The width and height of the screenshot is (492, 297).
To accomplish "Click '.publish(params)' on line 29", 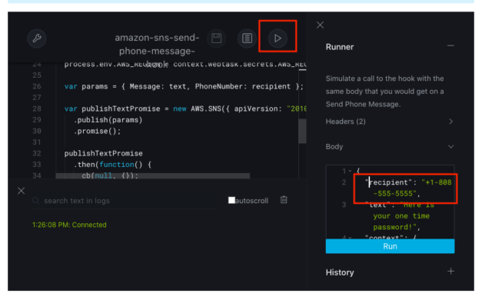I will pos(108,120).
